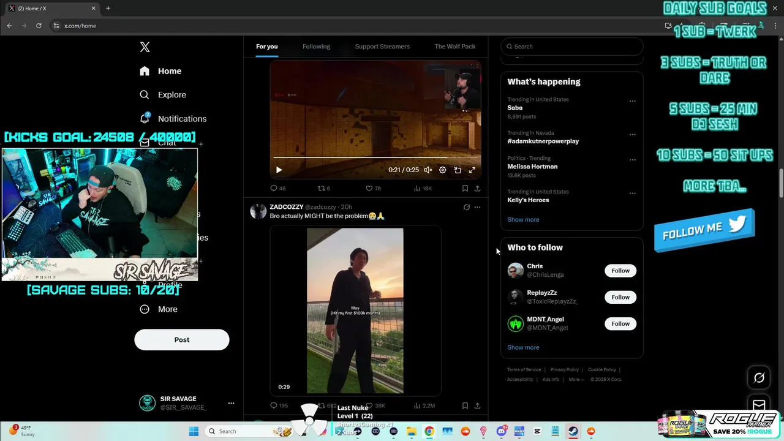Screen dimensions: 784x441
Task: Reply to ZADCOZZY post with 195 replies
Action: [x=279, y=405]
